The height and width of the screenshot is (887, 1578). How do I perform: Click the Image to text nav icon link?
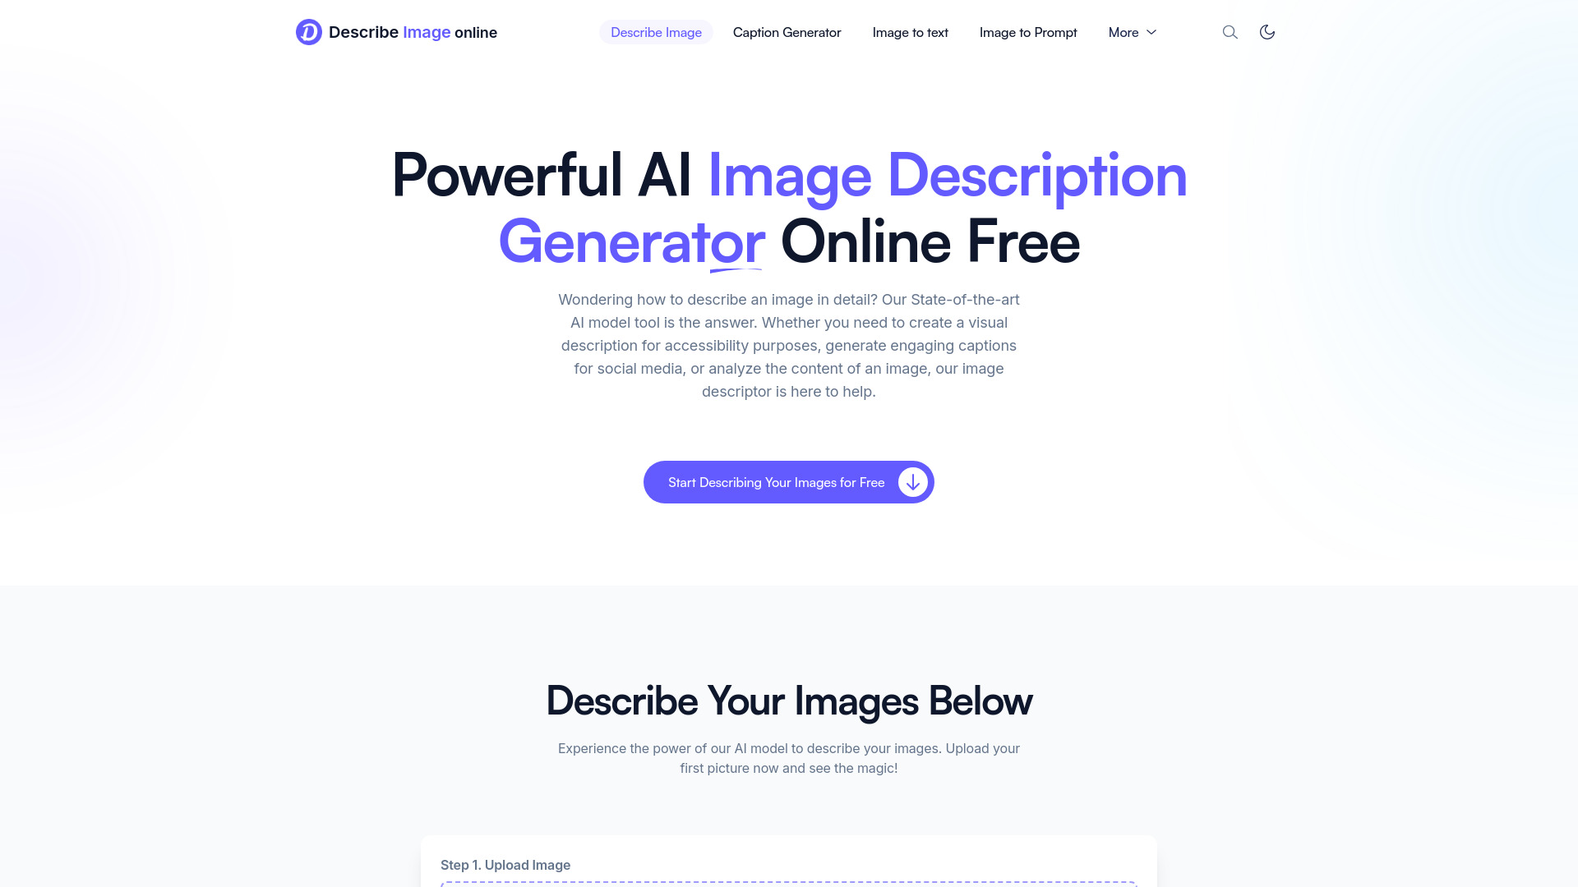pos(909,31)
